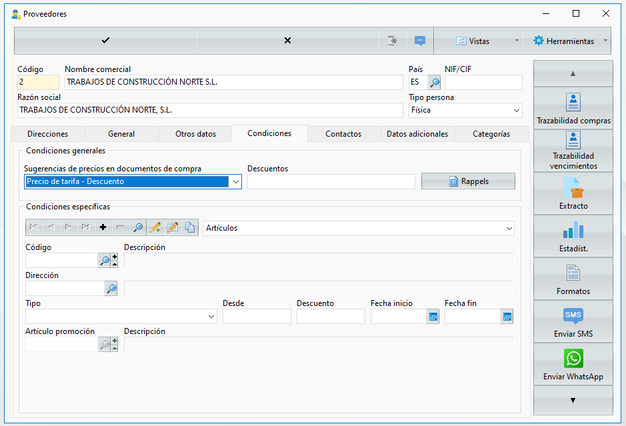
Task: Add a new specific condition with plus icon
Action: pos(103,227)
